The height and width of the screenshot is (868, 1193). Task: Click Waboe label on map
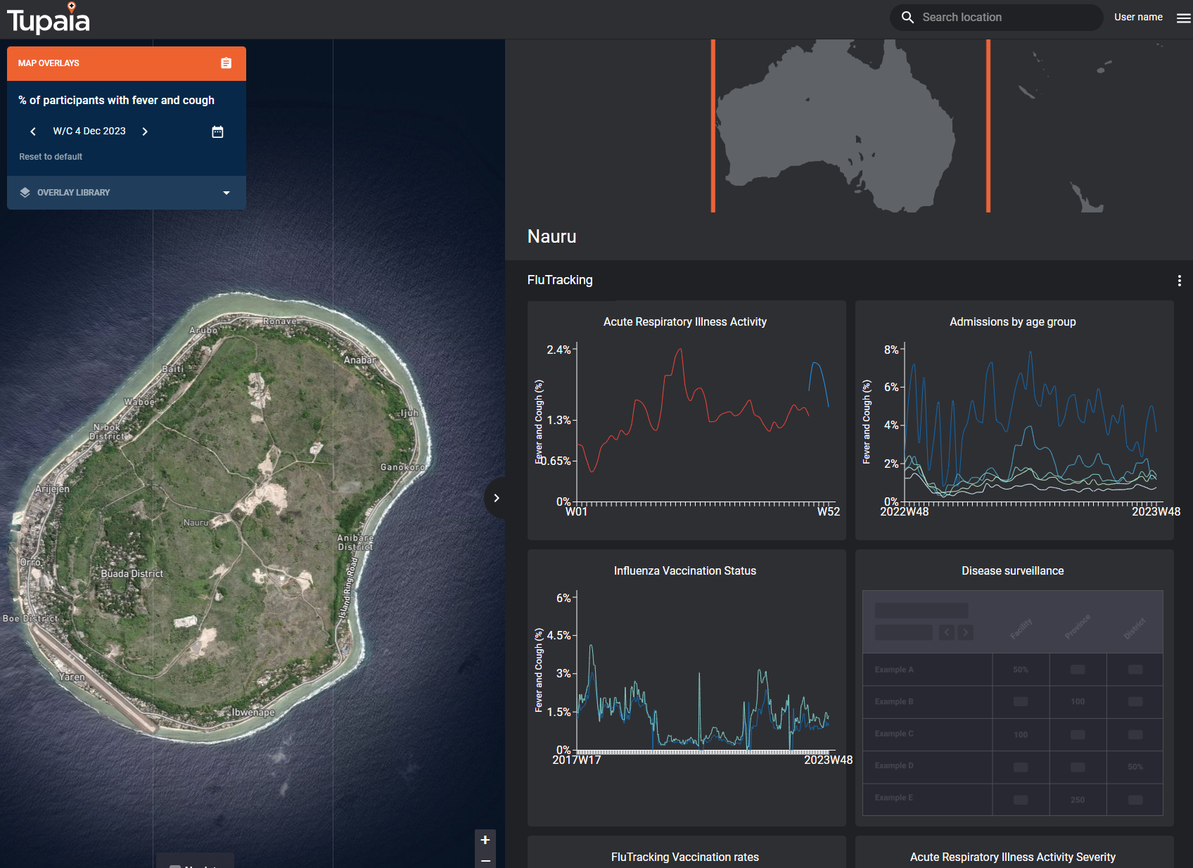coord(139,402)
